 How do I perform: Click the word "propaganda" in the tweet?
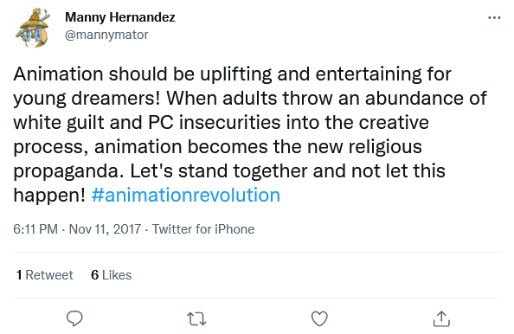tap(66, 171)
